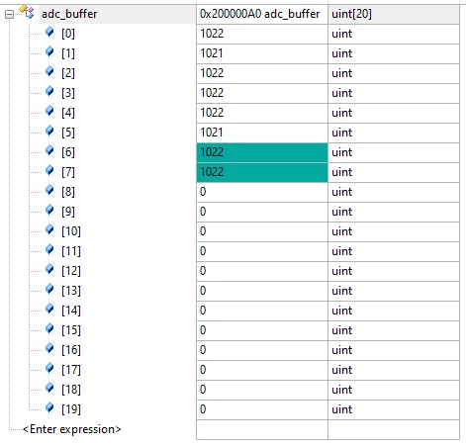This screenshot has height=446, width=466.
Task: Click the blue diamond icon for element [13]
Action: pos(49,289)
